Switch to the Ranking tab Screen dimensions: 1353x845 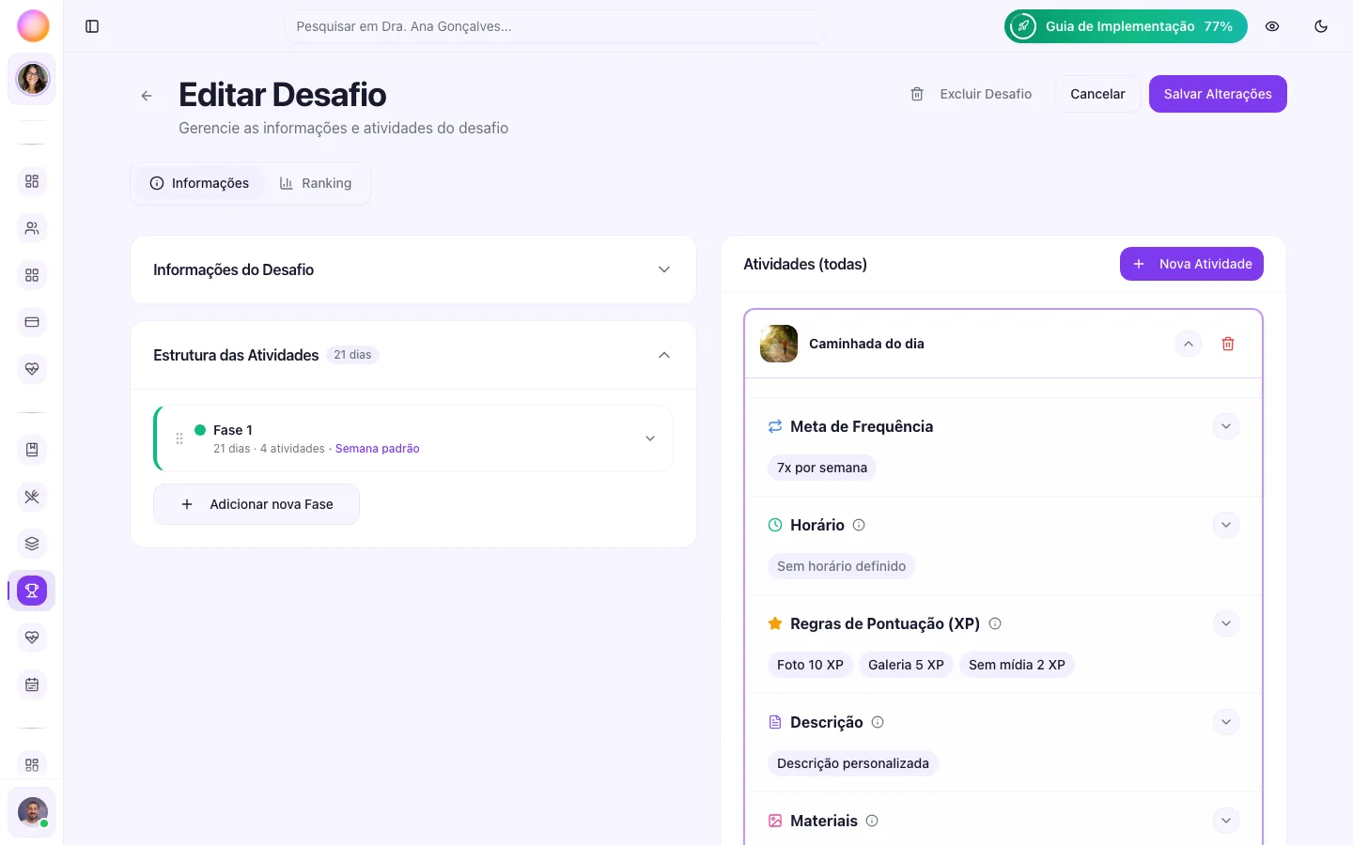pyautogui.click(x=316, y=183)
